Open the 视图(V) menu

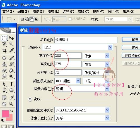[x=98, y=12]
